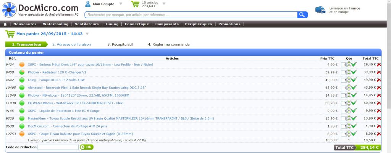Confirm quantity checkmark for Phobya Radiateur
The image size is (391, 153).
[354, 72]
